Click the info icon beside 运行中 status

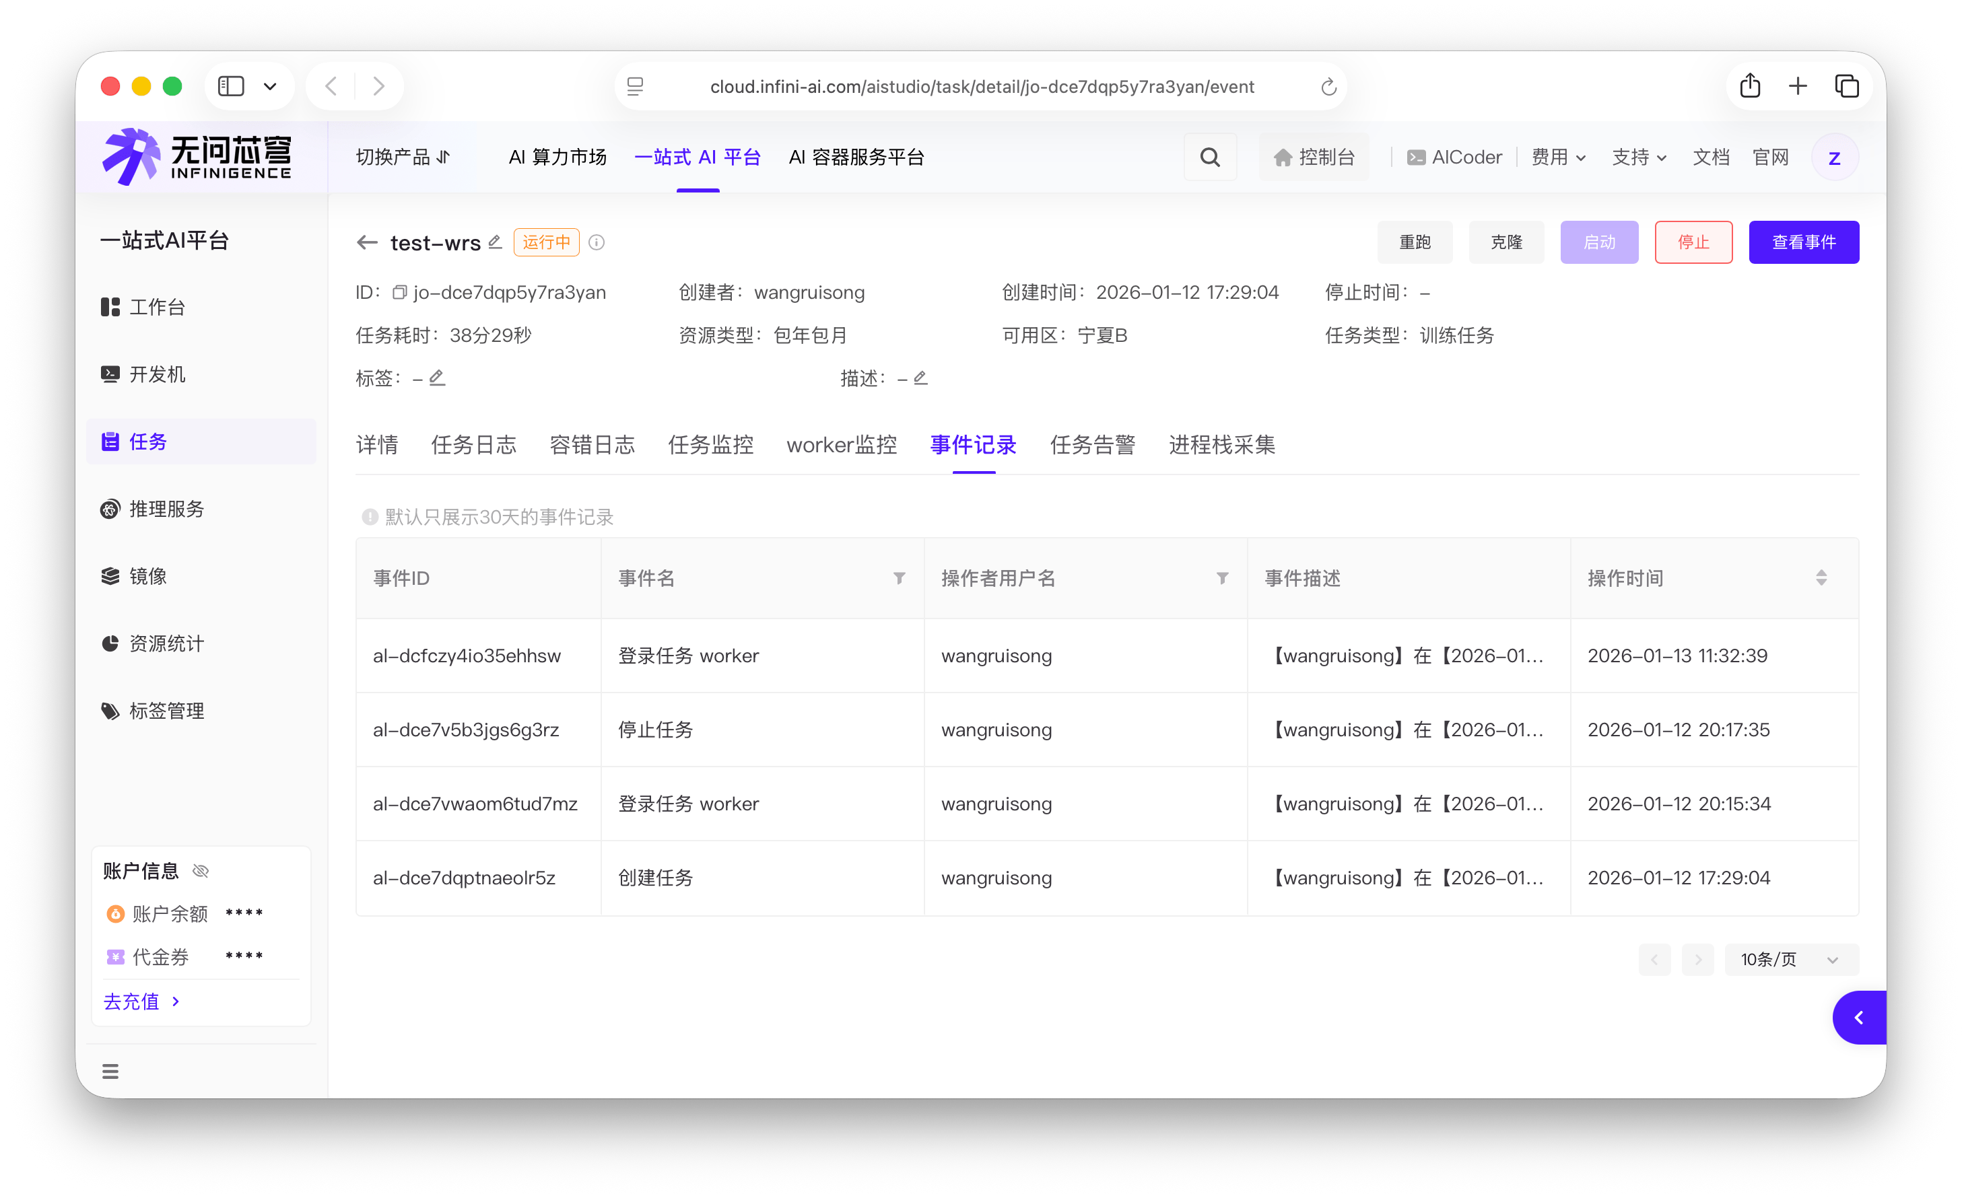[597, 242]
